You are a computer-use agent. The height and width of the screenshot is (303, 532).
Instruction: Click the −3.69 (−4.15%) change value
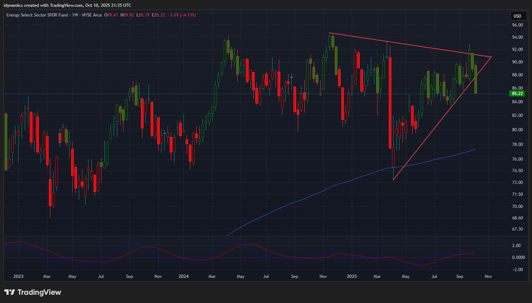click(x=182, y=15)
